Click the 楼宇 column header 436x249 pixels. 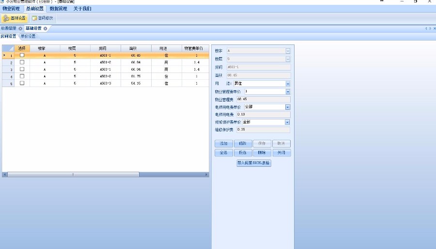coord(45,48)
